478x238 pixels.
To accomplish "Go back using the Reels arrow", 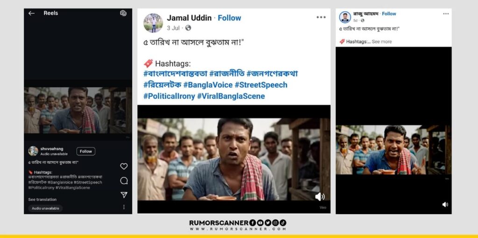I will point(31,13).
